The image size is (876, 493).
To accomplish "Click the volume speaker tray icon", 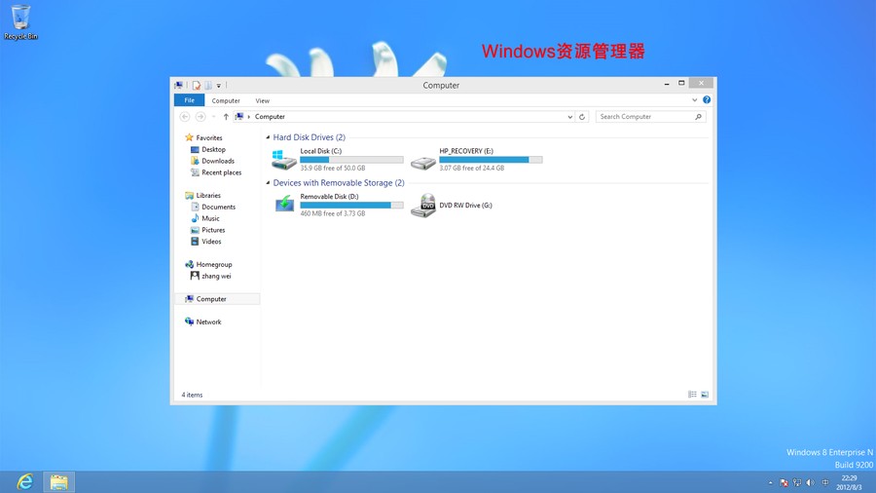I will tap(810, 482).
